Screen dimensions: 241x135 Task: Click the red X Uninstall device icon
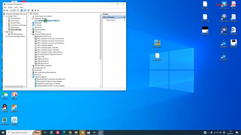coord(35,10)
